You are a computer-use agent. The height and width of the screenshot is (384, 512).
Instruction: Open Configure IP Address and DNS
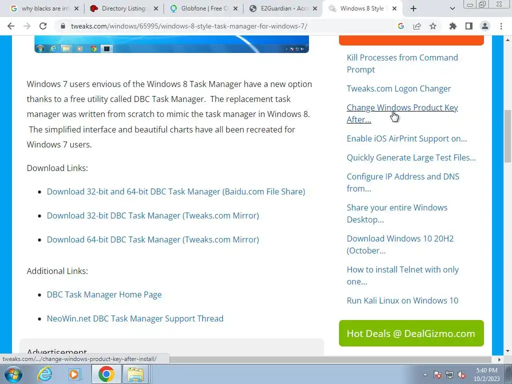click(403, 182)
